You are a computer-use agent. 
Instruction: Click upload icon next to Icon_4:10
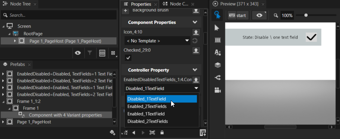click(196, 32)
